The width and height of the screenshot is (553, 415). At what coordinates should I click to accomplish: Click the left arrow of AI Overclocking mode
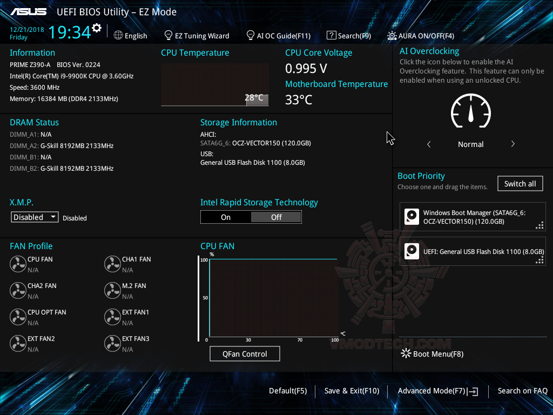pyautogui.click(x=429, y=144)
